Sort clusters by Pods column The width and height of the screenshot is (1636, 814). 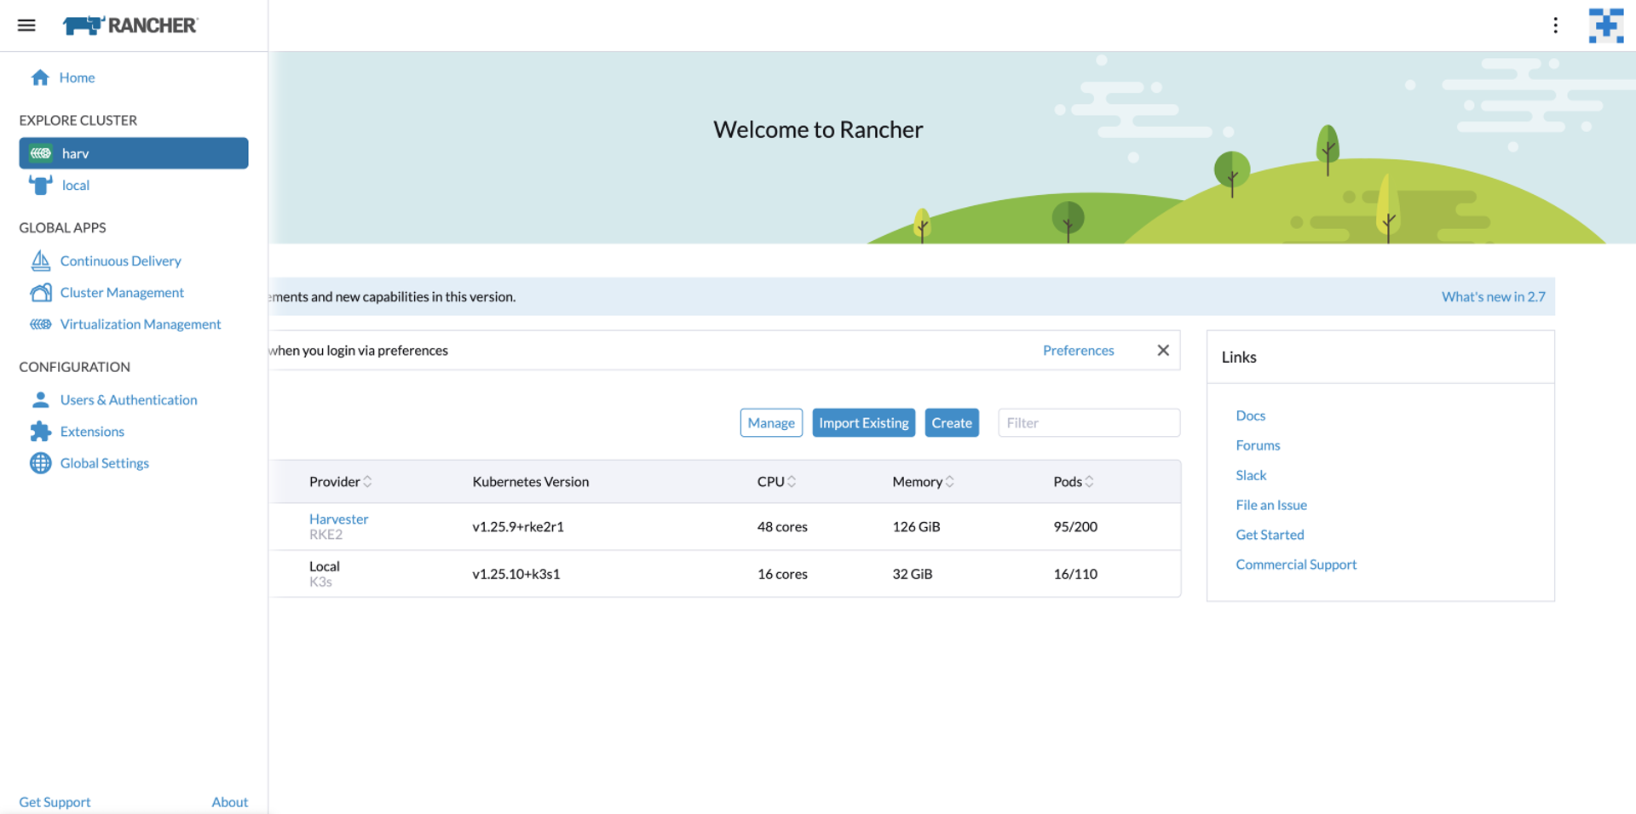(x=1074, y=482)
